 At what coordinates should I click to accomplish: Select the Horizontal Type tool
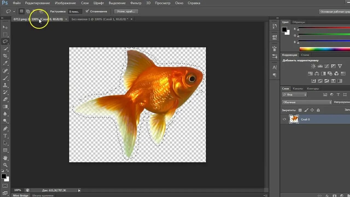point(5,136)
